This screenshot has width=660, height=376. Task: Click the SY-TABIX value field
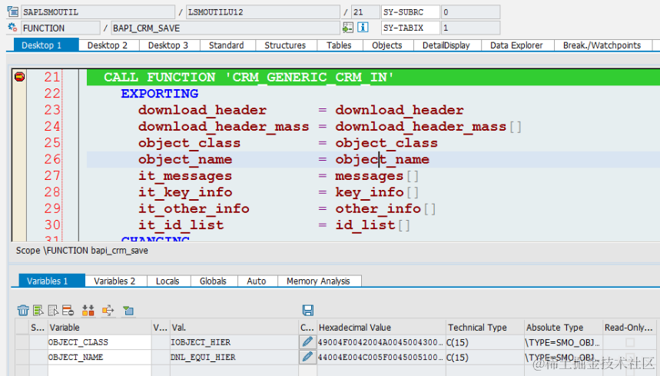pyautogui.click(x=470, y=28)
